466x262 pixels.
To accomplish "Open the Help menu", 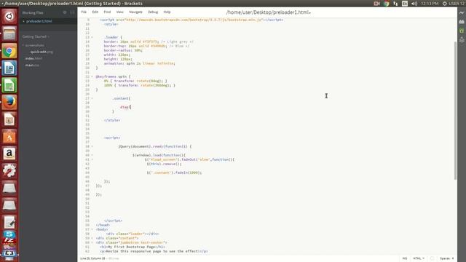I will pos(167,12).
